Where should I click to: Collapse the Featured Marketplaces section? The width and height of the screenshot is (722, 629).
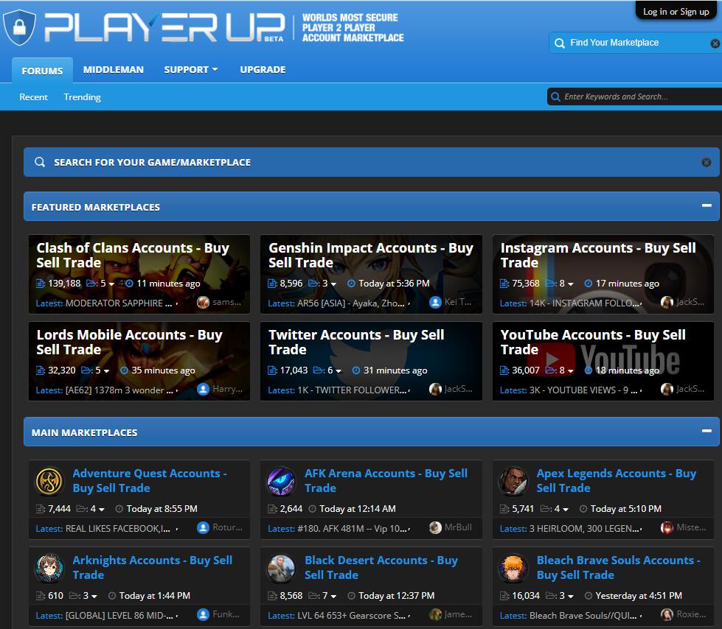706,206
